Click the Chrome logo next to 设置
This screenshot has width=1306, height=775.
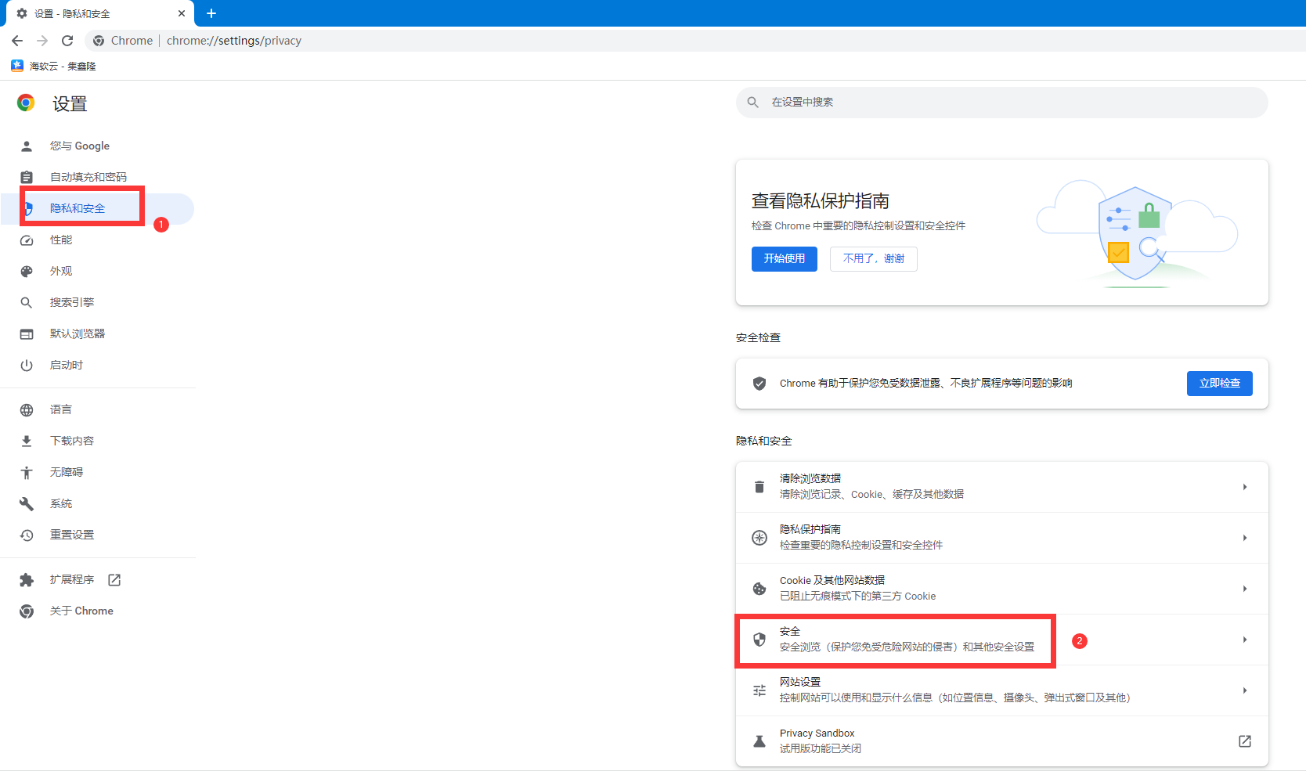pos(26,103)
